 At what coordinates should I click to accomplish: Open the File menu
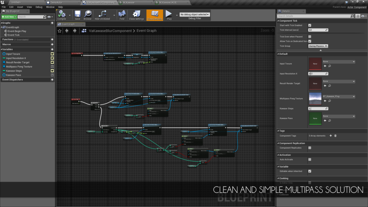point(4,7)
